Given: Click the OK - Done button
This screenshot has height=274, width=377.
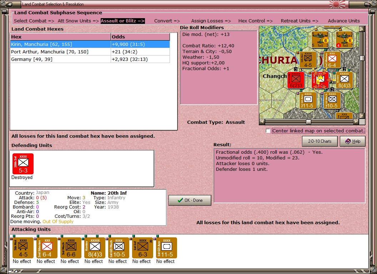Looking at the screenshot, I should [190, 200].
